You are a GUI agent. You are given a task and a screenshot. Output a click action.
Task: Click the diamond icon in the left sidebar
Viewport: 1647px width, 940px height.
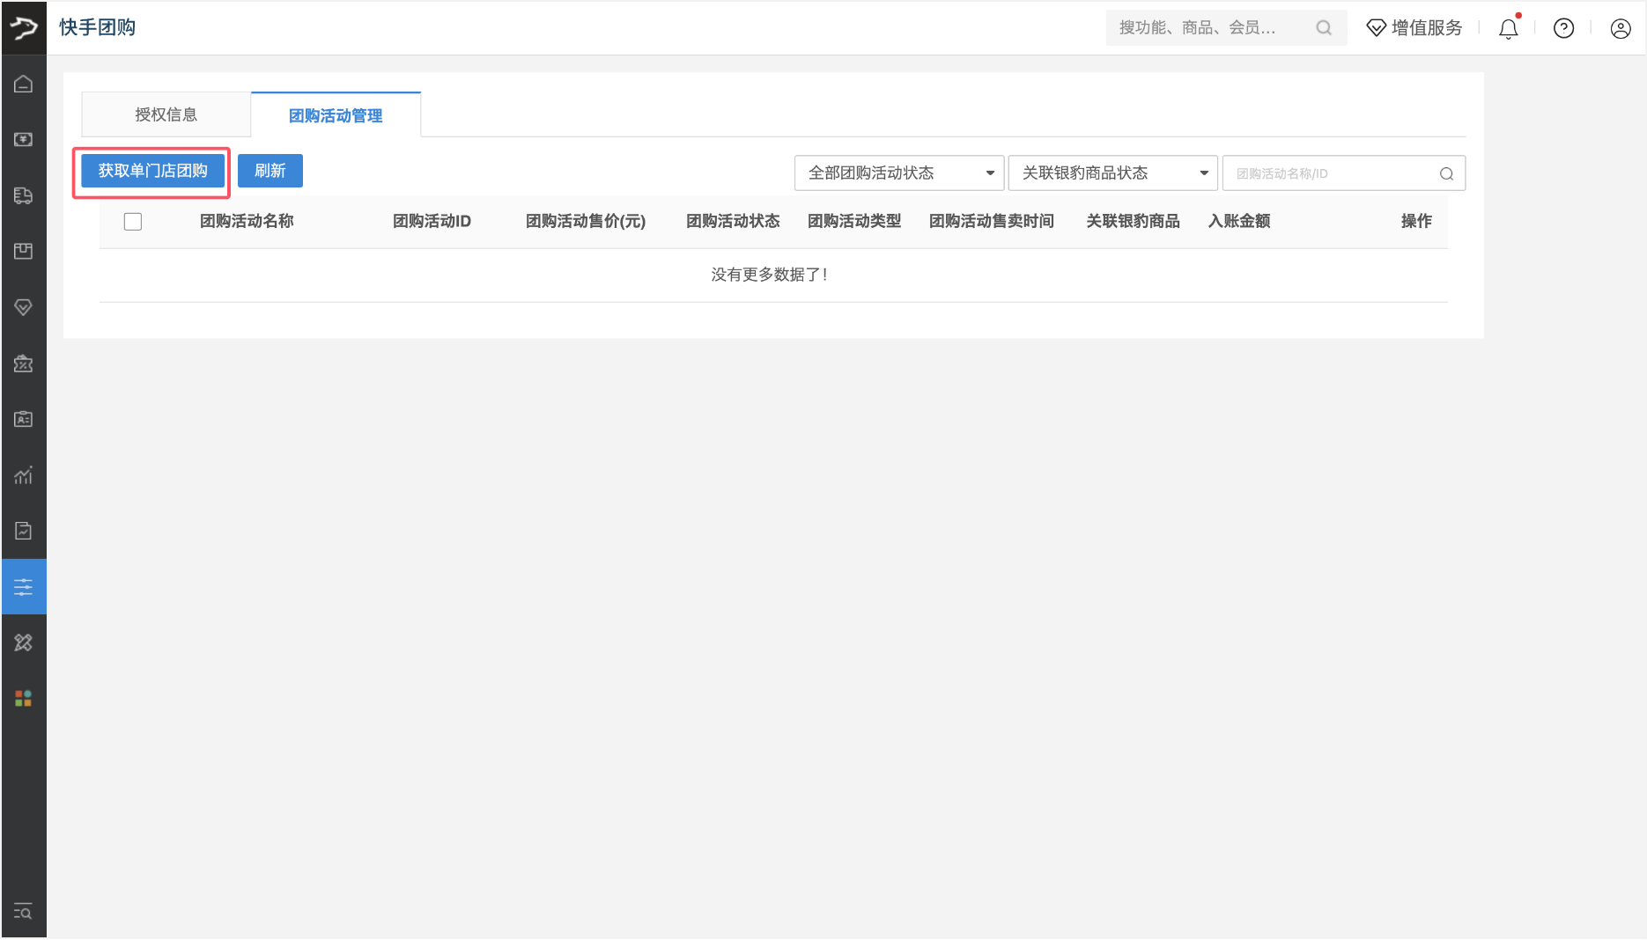click(24, 307)
